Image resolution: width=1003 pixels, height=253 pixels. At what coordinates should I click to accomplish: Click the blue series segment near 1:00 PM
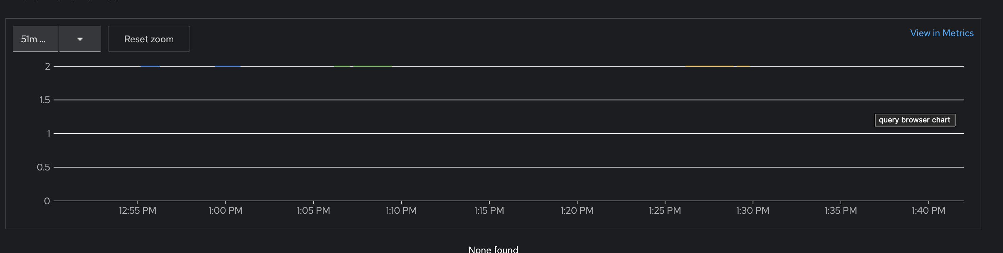point(228,66)
